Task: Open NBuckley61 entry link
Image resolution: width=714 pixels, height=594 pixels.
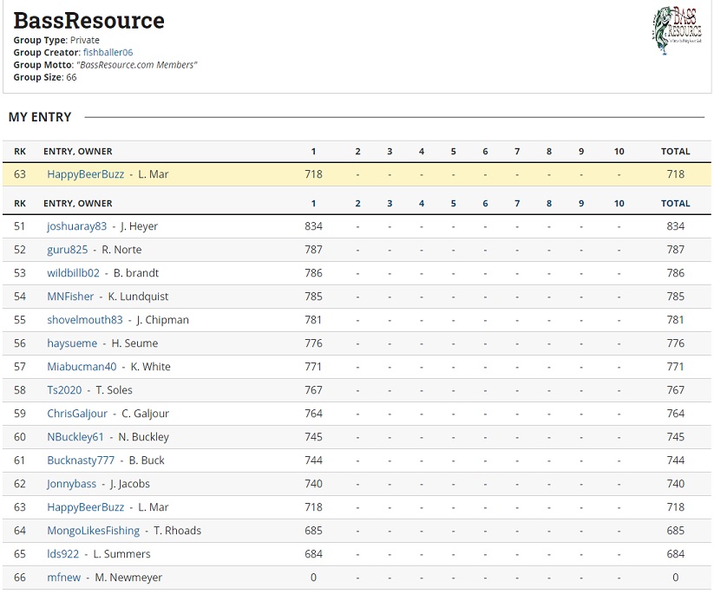Action: point(75,437)
